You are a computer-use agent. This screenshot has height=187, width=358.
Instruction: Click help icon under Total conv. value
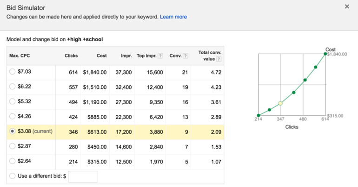pos(219,59)
